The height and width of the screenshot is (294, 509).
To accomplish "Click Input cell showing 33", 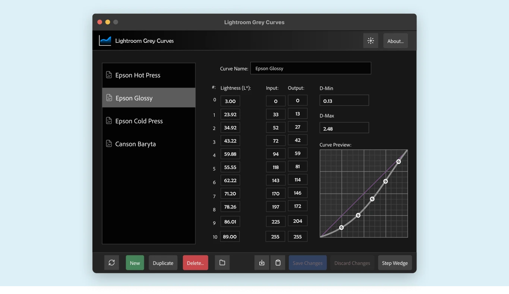I will tap(276, 114).
